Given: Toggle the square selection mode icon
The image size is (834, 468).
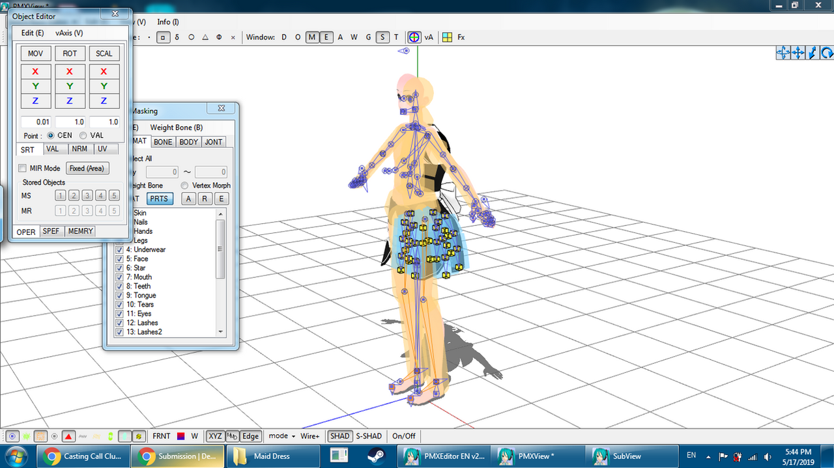Looking at the screenshot, I should (163, 37).
